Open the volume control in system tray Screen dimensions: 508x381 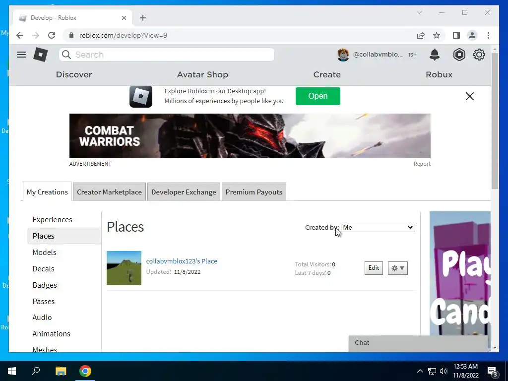pyautogui.click(x=444, y=371)
